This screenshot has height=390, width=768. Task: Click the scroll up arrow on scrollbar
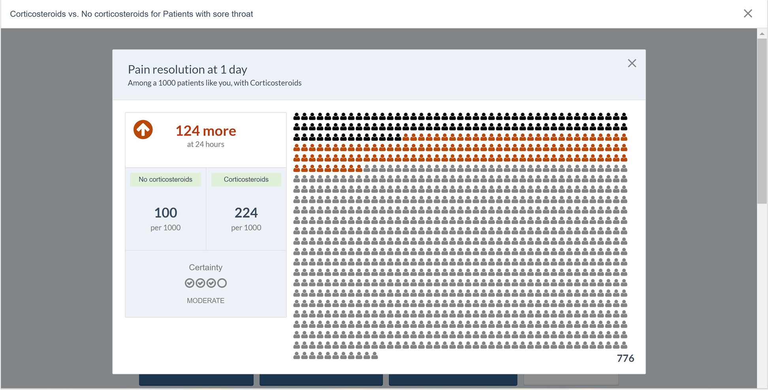(762, 34)
